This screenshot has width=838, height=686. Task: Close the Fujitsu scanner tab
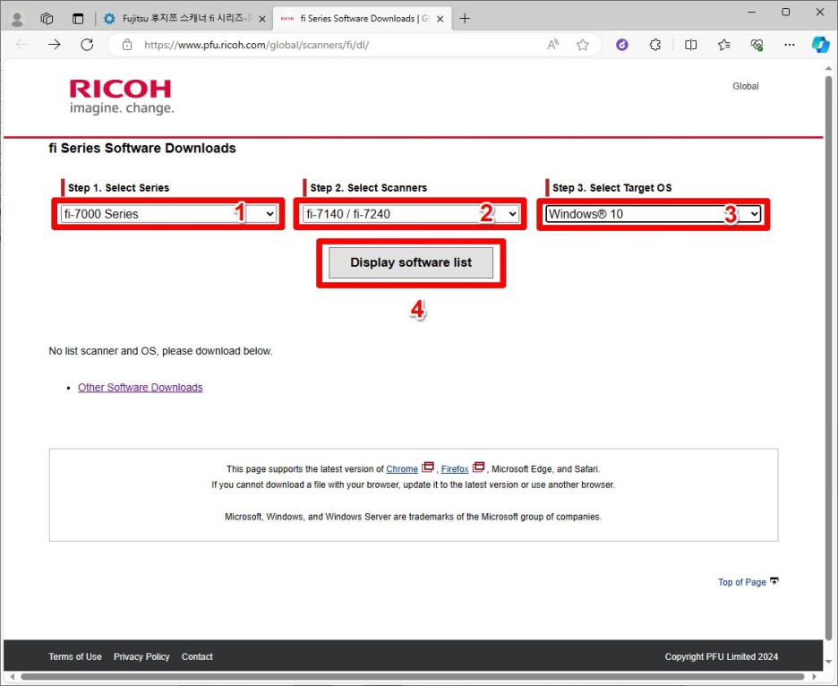pyautogui.click(x=262, y=19)
